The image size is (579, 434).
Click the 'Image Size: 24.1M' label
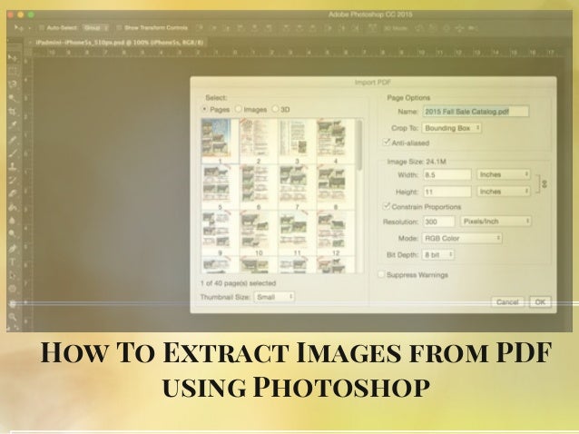417,162
